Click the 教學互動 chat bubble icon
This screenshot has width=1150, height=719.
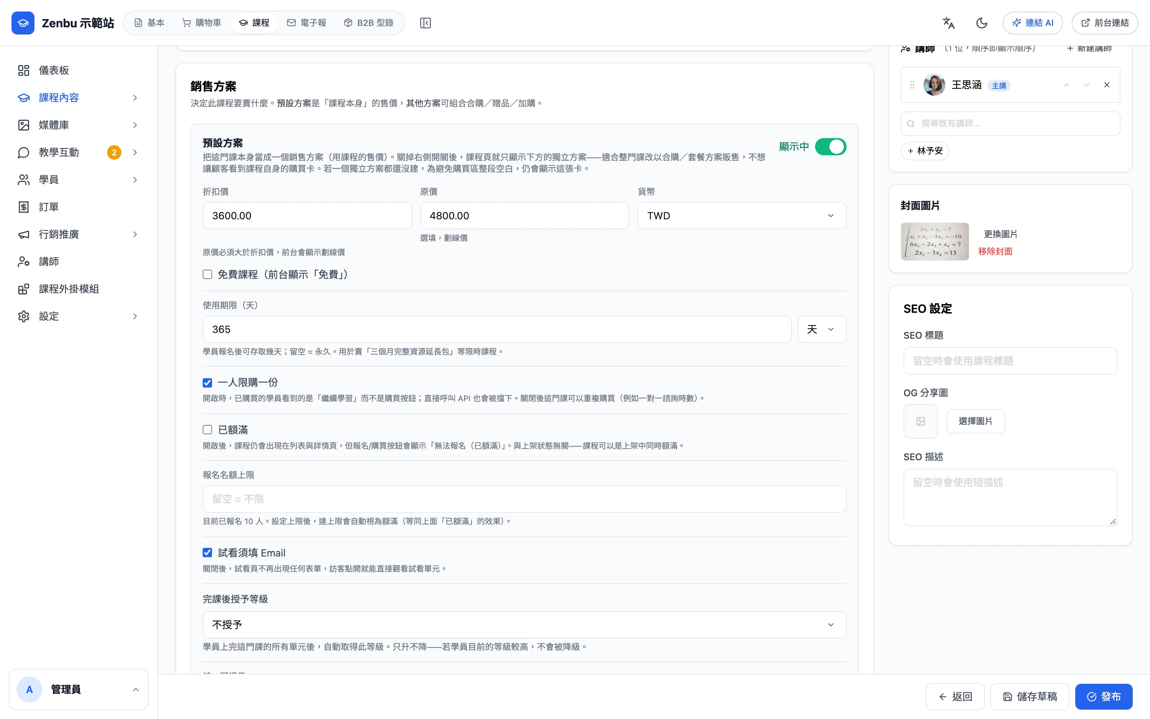point(24,152)
